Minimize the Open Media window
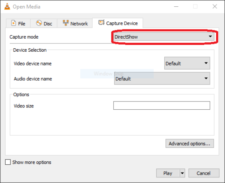The height and width of the screenshot is (183, 225). coord(175,7)
